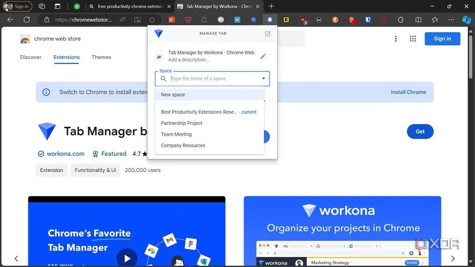Collapse the Space dropdown arrow
The width and height of the screenshot is (475, 267).
pos(263,78)
